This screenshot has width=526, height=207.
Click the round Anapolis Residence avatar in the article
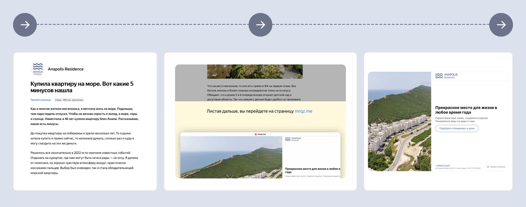click(x=38, y=69)
